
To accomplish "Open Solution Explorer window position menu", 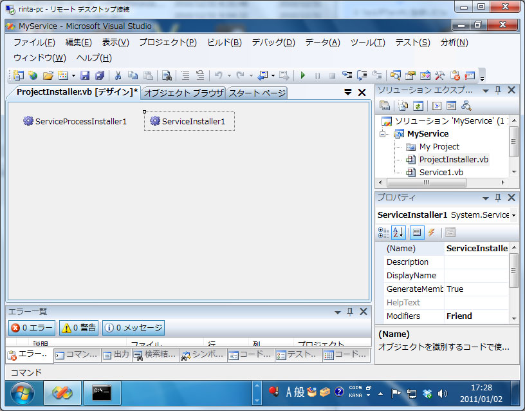I will 486,91.
